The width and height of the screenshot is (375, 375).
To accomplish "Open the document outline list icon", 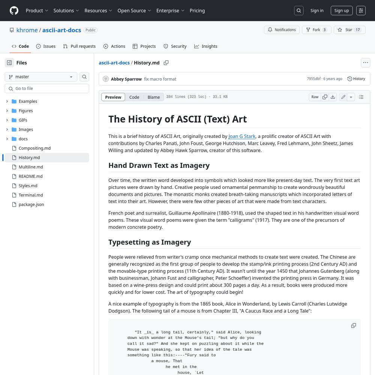I will pos(361,97).
